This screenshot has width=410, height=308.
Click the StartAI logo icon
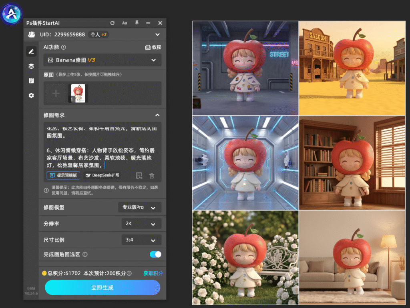click(x=11, y=13)
